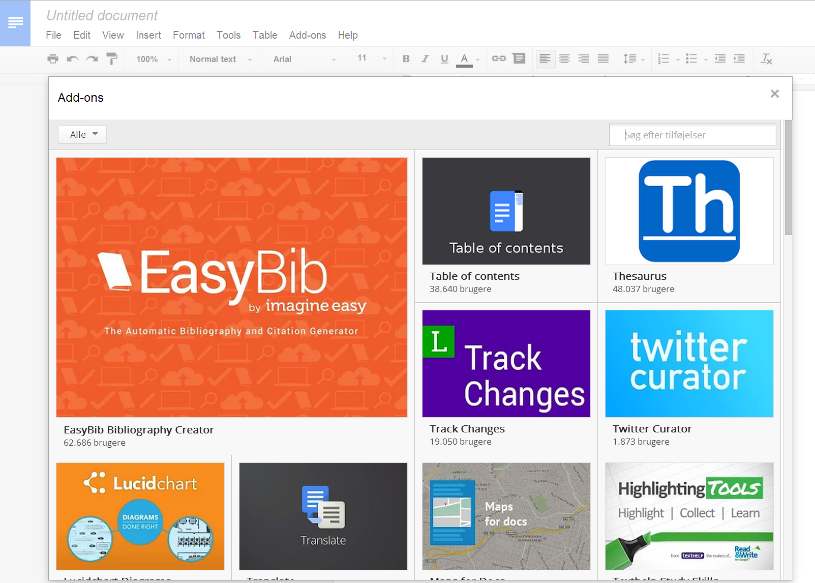
Task: Click the increase indent icon
Action: [739, 59]
